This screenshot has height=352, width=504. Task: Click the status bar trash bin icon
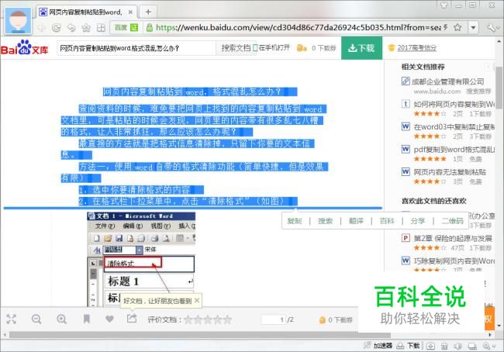[444, 346]
